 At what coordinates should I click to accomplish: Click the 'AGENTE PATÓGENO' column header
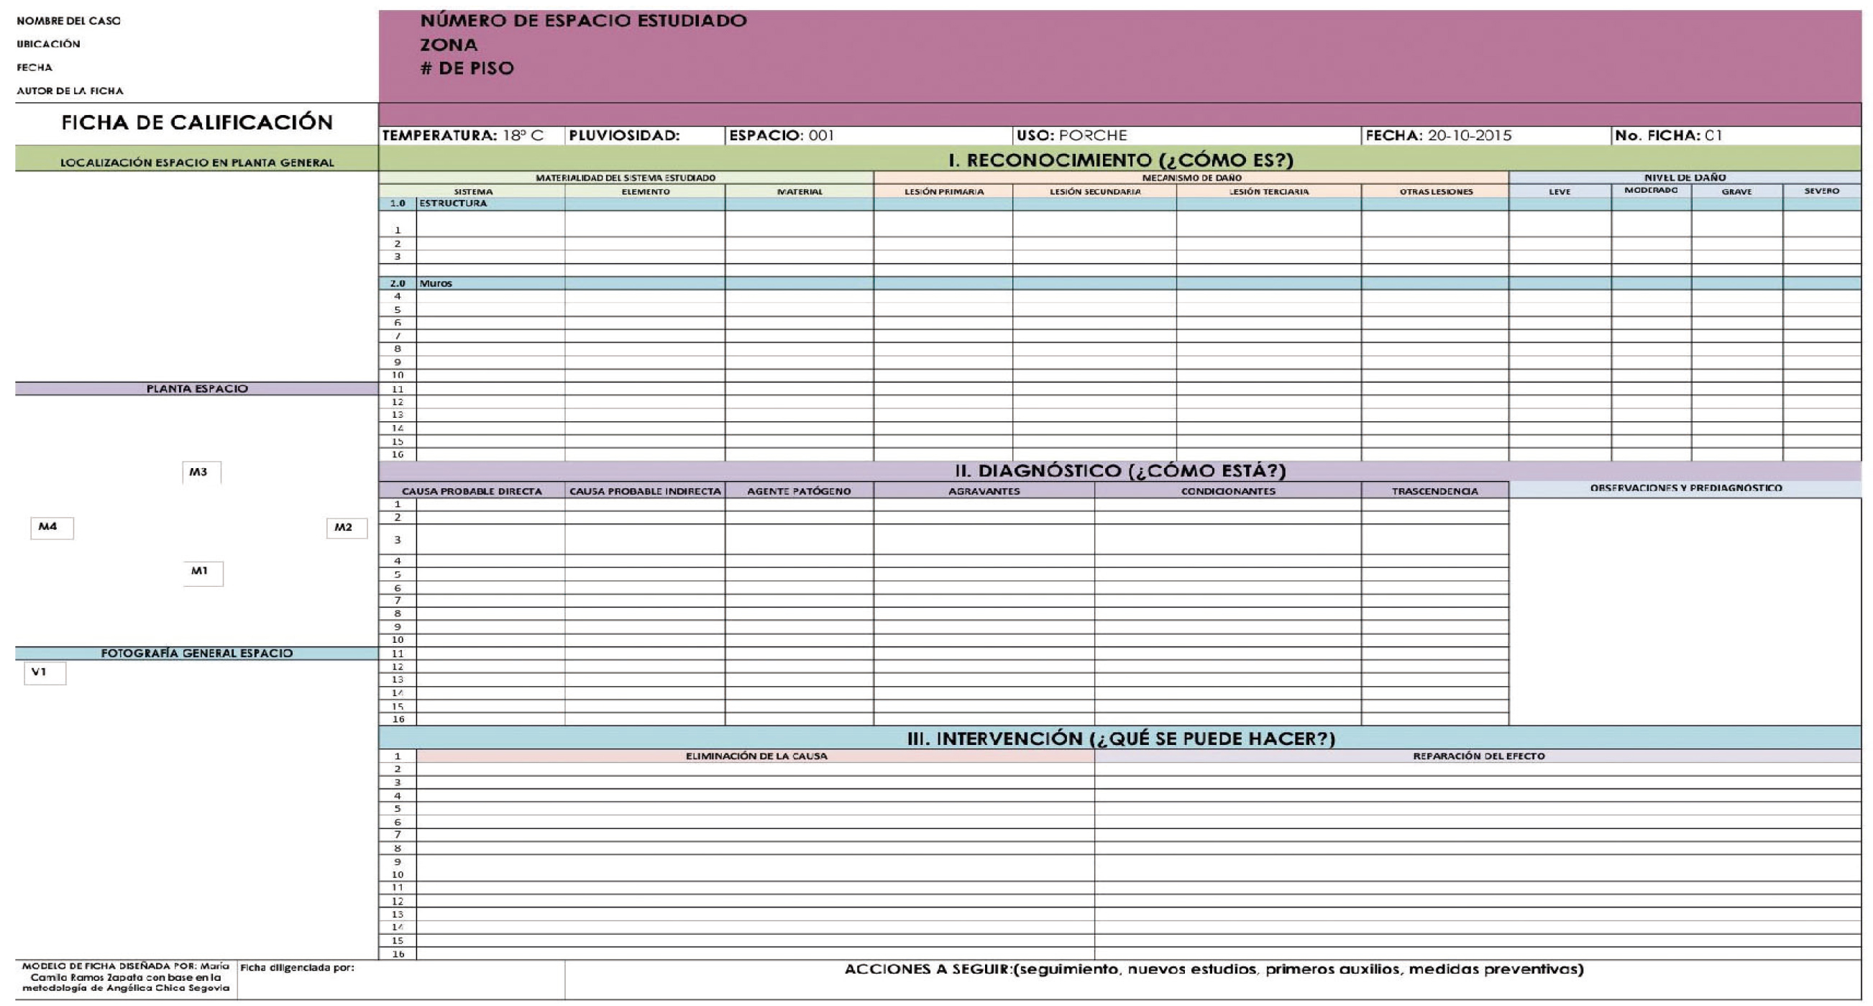click(799, 491)
